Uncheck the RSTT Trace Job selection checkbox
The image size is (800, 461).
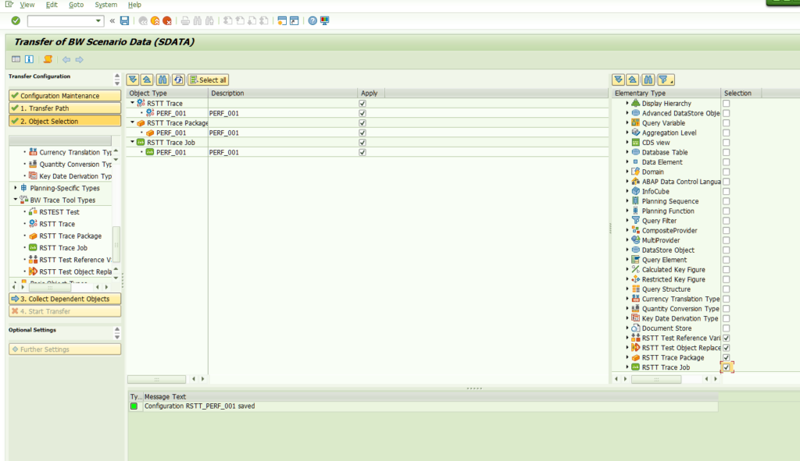pyautogui.click(x=727, y=367)
